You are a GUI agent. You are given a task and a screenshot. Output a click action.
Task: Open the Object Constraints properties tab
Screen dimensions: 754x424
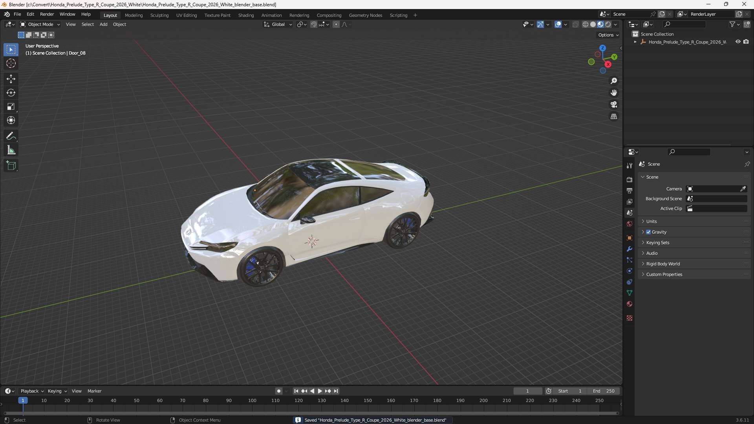630,282
